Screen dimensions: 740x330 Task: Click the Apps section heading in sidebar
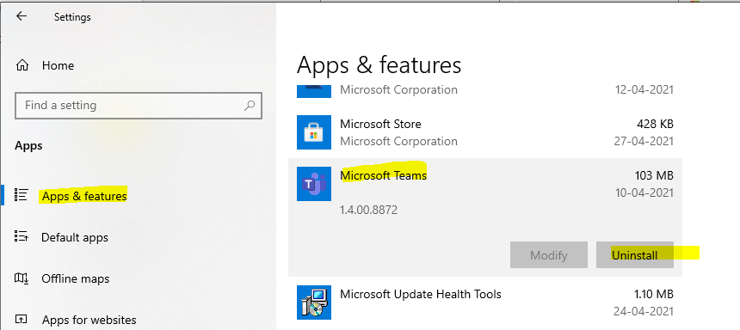pyautogui.click(x=28, y=146)
